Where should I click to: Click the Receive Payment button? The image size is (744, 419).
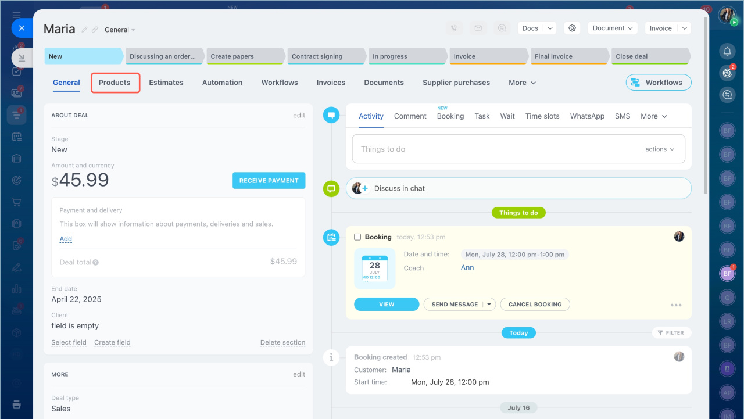pyautogui.click(x=269, y=181)
